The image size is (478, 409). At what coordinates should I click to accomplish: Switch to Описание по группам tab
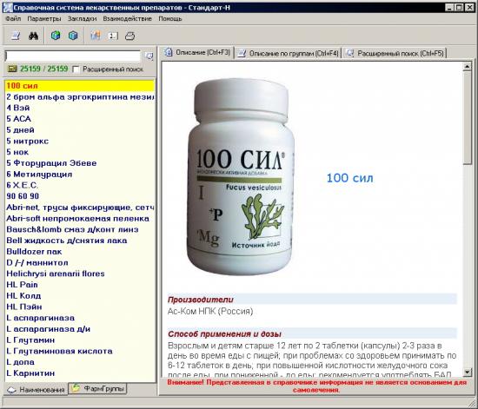point(288,53)
